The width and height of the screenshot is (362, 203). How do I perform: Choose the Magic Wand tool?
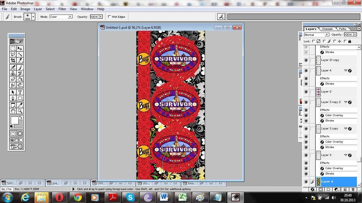click(x=20, y=54)
